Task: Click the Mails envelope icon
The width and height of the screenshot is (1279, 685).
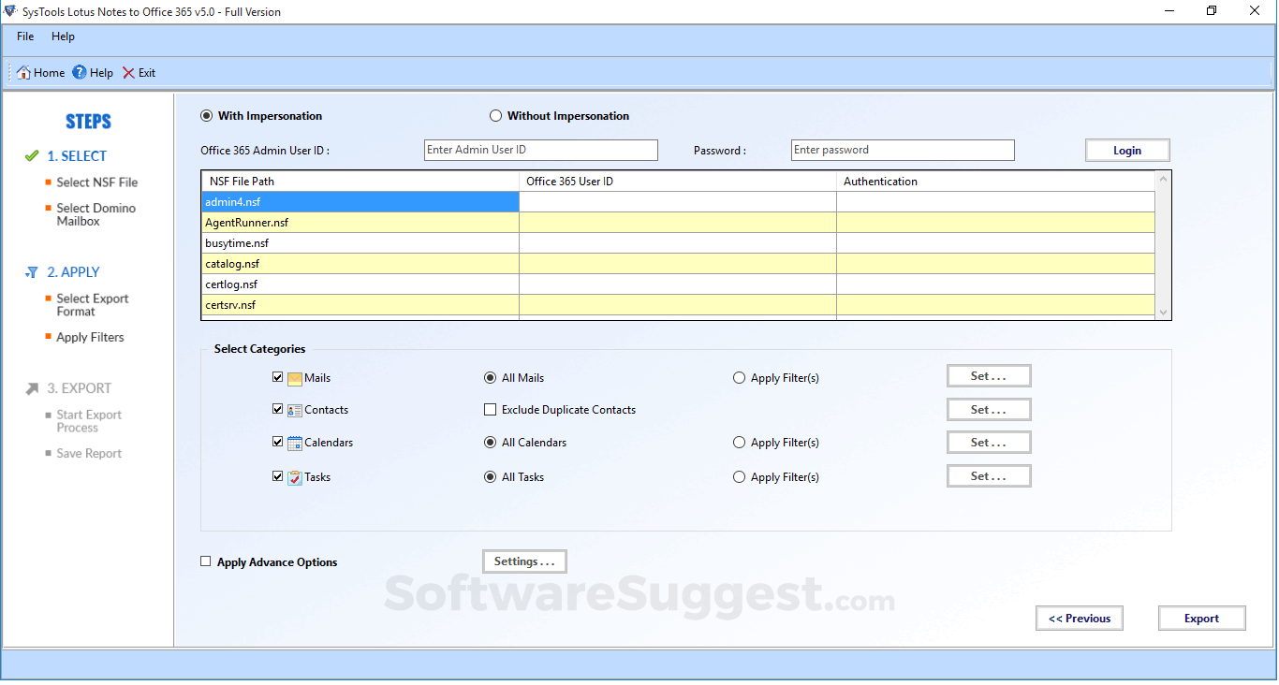Action: pyautogui.click(x=295, y=378)
